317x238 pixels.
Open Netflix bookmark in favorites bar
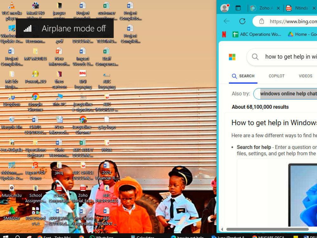[224, 34]
